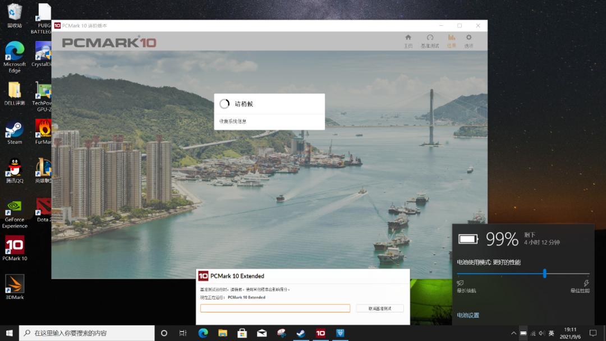Open the League of Legends desktop shortcut
Viewport: 606px width, 341px height.
pos(43,170)
